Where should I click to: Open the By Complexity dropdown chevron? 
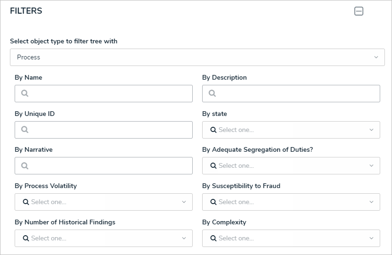click(371, 238)
